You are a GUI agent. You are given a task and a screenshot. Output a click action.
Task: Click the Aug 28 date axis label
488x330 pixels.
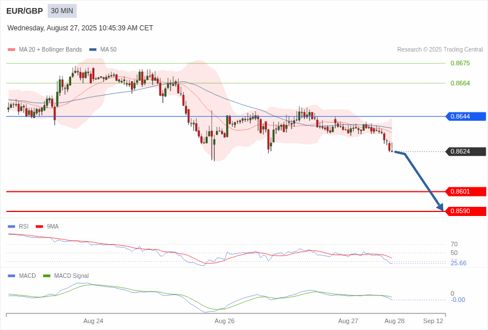point(394,321)
